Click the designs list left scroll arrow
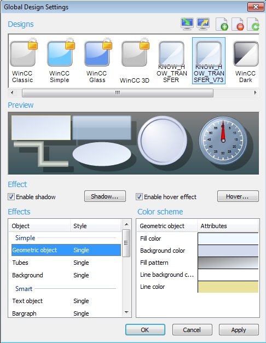Image resolution: width=266 pixels, height=343 pixels. point(12,93)
